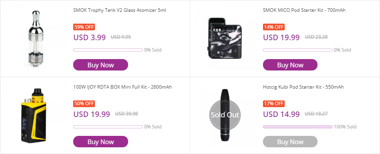Open Hotcig Kubi Pod product image

[225, 115]
